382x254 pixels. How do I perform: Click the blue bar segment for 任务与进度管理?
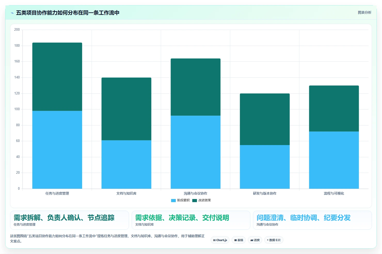57,150
